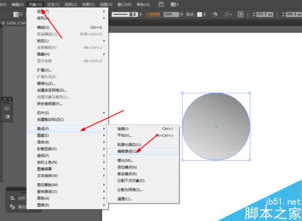Choose 扩展(X)... menu entry
This screenshot has height=221, width=302.
(x=68, y=70)
